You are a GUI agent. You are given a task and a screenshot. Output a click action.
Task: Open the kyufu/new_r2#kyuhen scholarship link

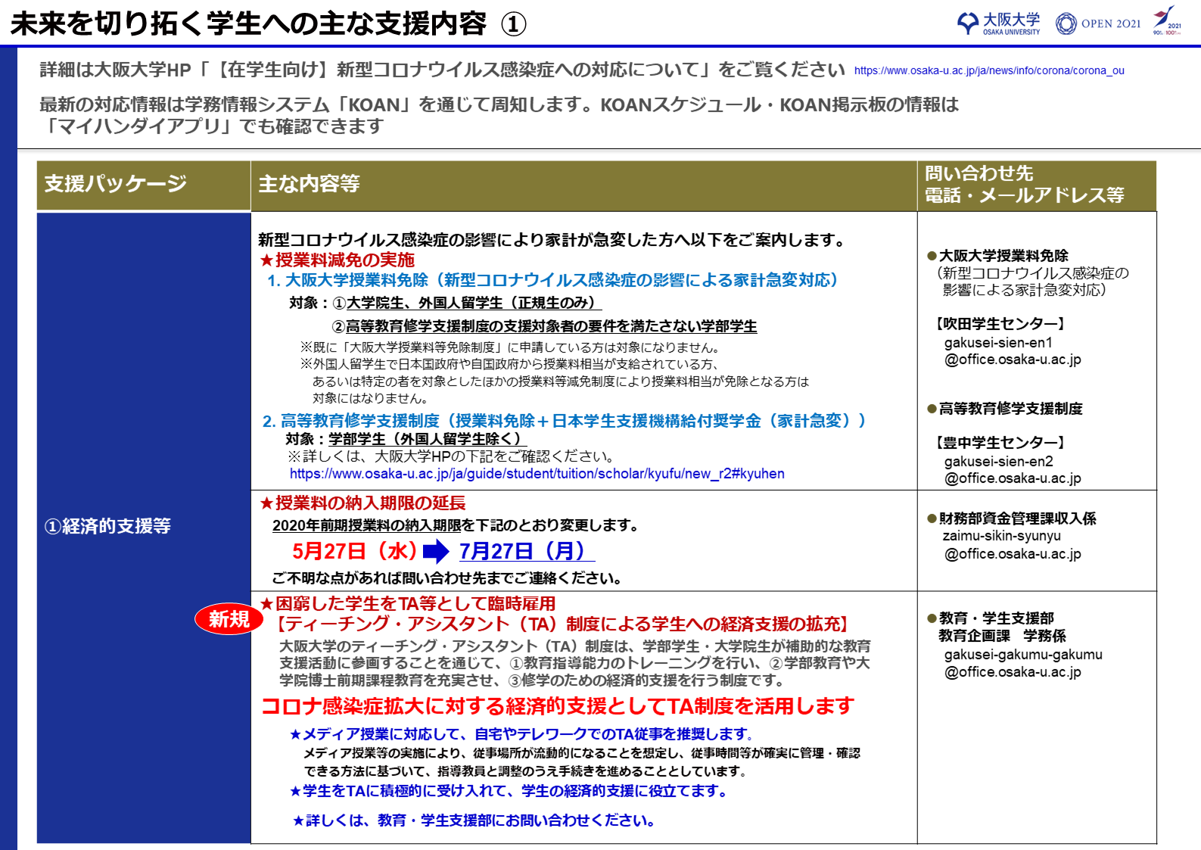537,474
